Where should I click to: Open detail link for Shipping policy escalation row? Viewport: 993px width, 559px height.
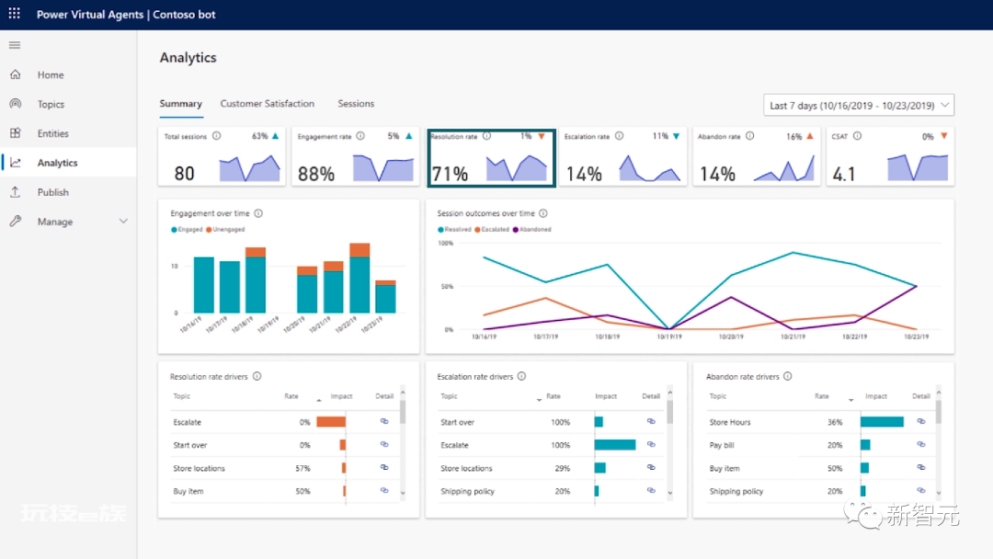coord(651,491)
